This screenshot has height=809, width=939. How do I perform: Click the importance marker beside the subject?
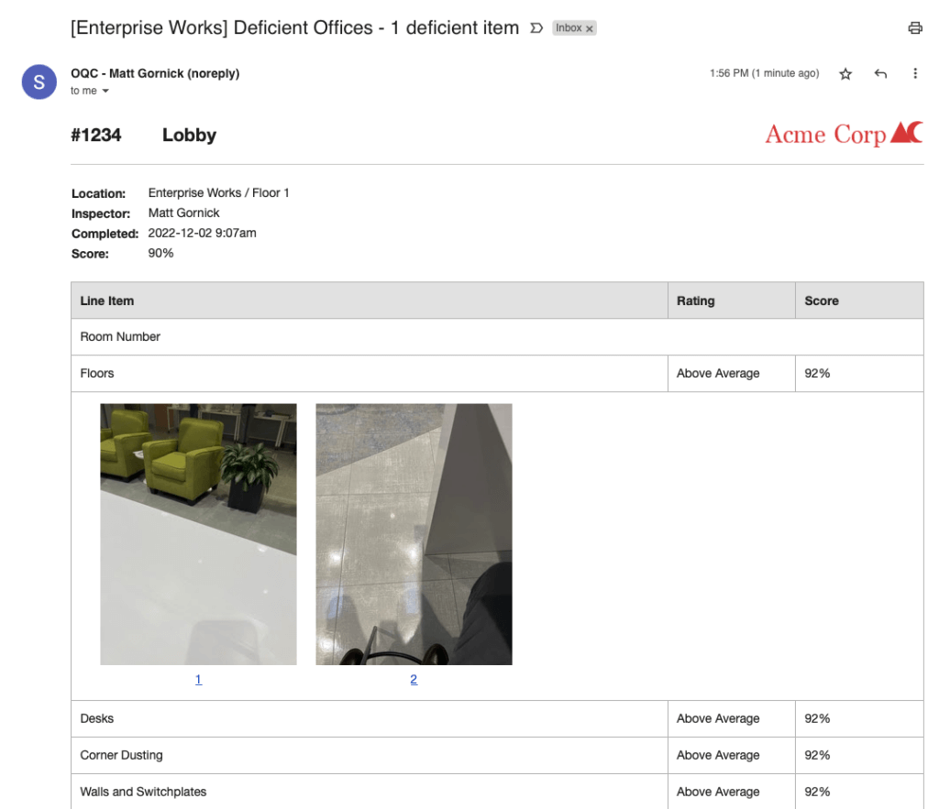click(x=537, y=28)
